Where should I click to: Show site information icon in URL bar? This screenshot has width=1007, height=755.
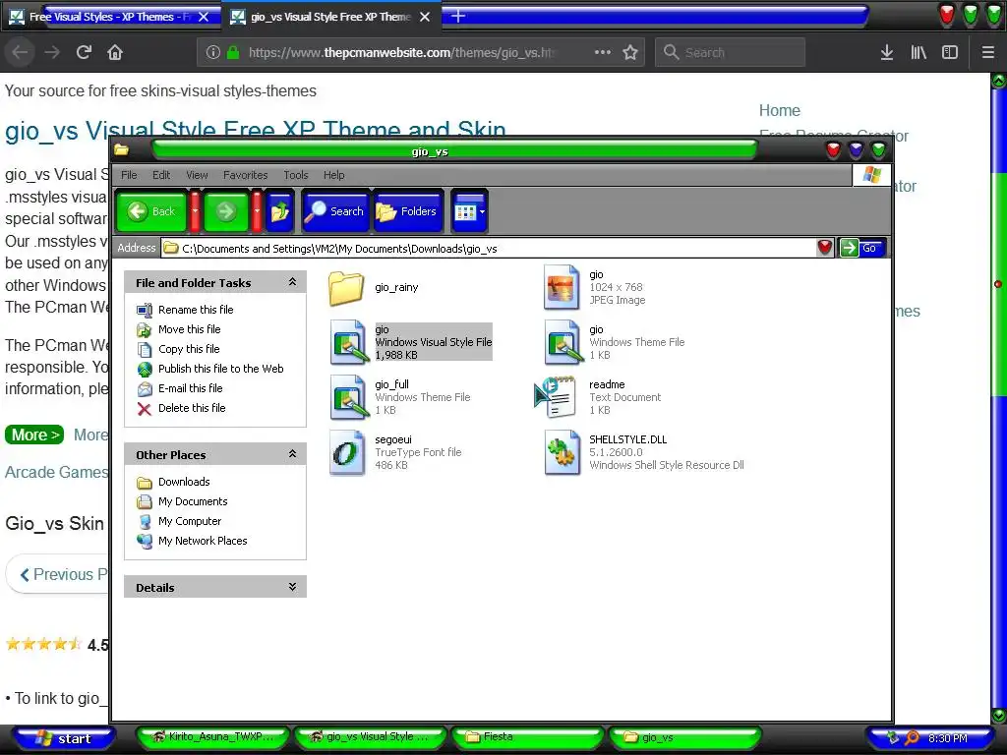[x=213, y=52]
